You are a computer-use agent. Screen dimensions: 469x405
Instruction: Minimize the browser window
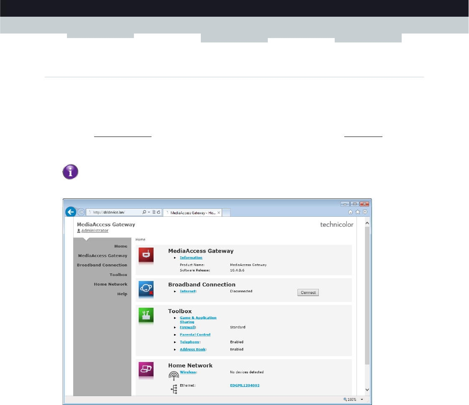point(345,204)
